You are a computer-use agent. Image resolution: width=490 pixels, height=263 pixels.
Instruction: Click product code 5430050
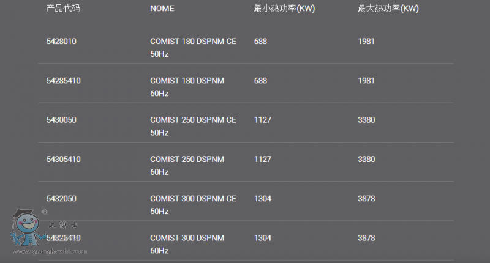click(x=61, y=120)
